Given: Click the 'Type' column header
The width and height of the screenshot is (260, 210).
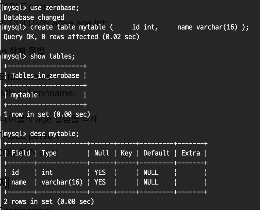Looking at the screenshot, I should [x=49, y=153].
